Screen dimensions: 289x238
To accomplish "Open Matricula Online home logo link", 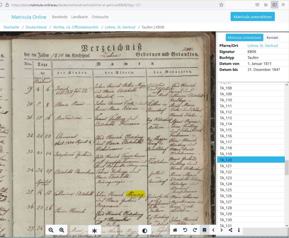I will [29, 17].
